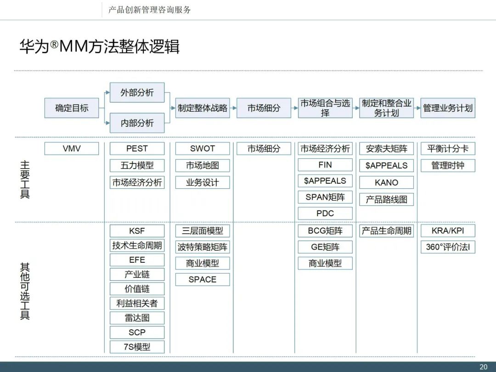Click the vertical row label 主要工具
Viewport: 496px width, 372px height.
point(25,180)
